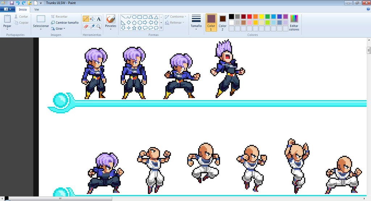Expand the shapes gallery more arrow

[161, 28]
